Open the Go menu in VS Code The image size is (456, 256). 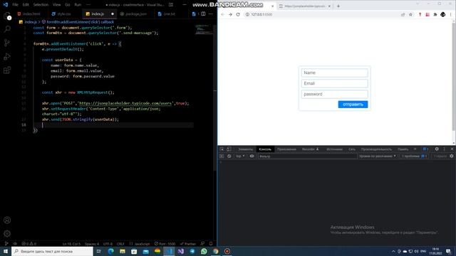pyautogui.click(x=68, y=5)
